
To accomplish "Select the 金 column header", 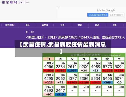I will (107, 59).
